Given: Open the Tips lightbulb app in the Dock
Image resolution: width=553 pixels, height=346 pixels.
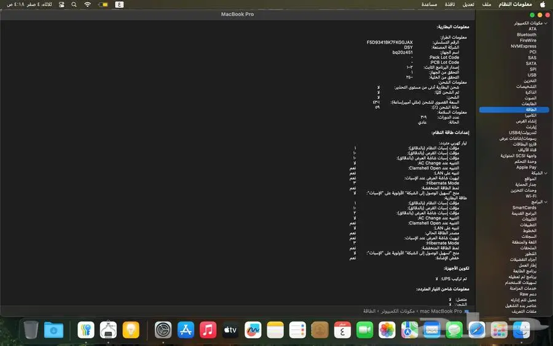Looking at the screenshot, I should pos(131,330).
